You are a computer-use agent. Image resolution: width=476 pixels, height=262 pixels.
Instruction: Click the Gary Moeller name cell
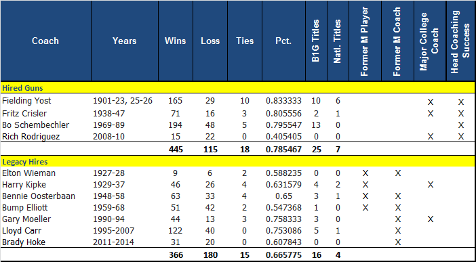(26, 219)
